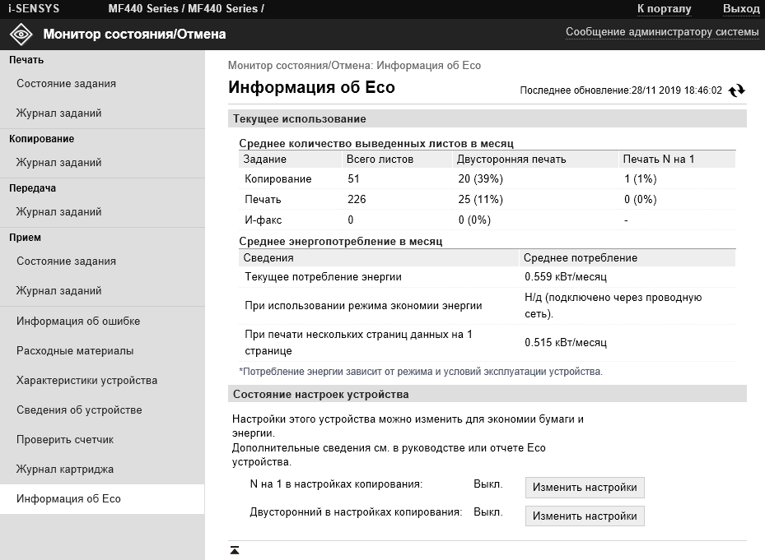Viewport: 765px width, 560px height.
Task: Change N на 1 copy settings
Action: tap(585, 488)
